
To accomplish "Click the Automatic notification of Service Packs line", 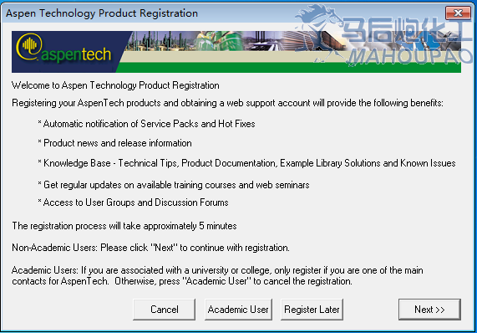I will click(147, 124).
